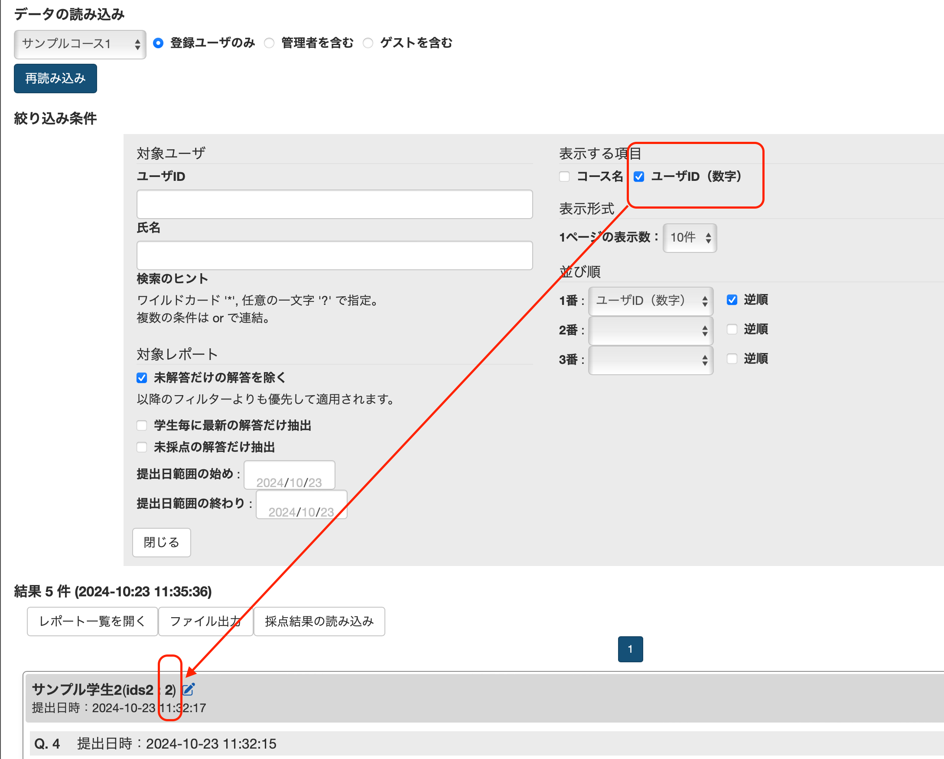Select 登録ユーザのみ radio button
This screenshot has height=759, width=944.
159,43
